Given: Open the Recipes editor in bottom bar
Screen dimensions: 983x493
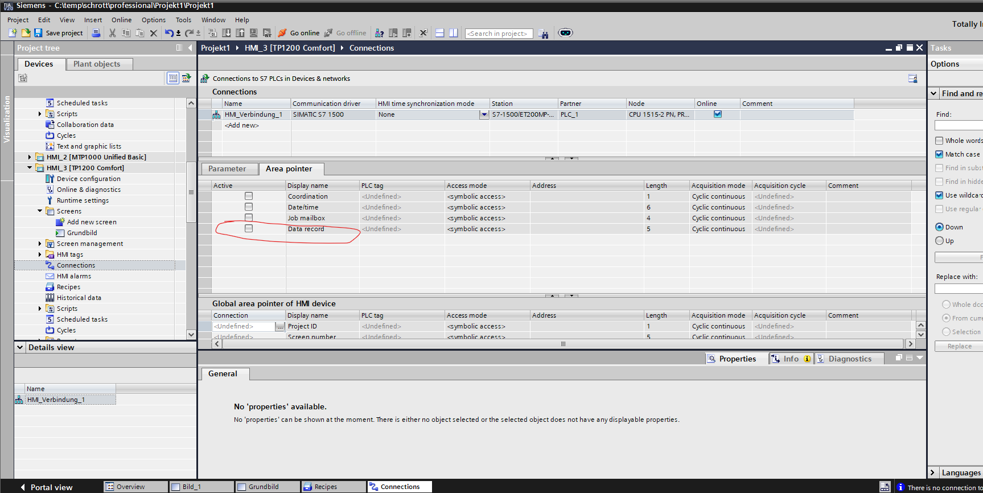Looking at the screenshot, I should point(334,487).
